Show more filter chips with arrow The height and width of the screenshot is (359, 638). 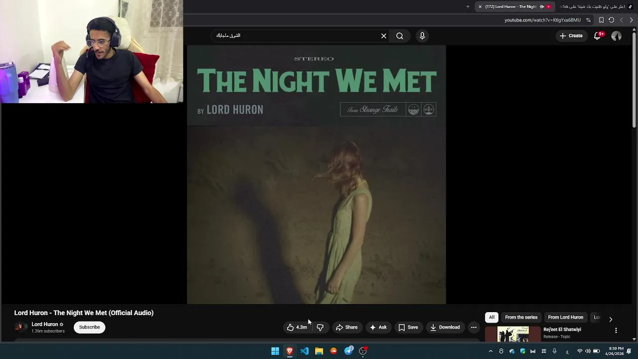point(611,319)
